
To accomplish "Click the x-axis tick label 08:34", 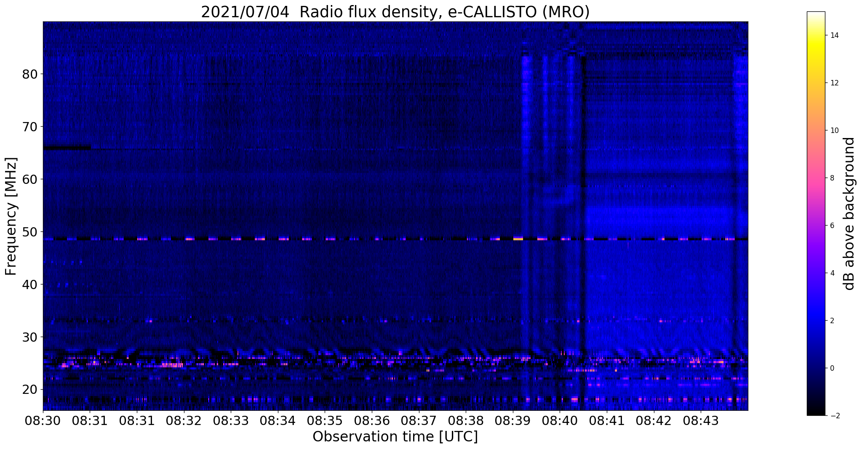I will point(278,421).
